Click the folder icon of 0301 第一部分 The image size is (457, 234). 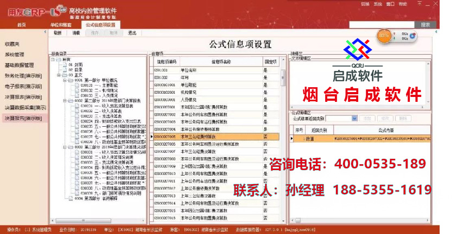pos(71,80)
